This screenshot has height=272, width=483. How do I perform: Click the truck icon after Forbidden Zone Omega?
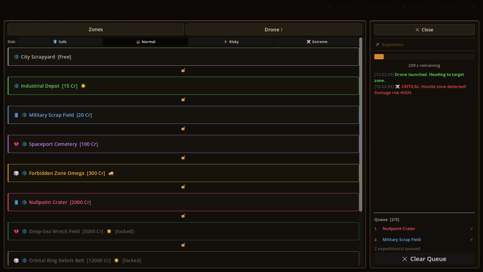click(111, 173)
